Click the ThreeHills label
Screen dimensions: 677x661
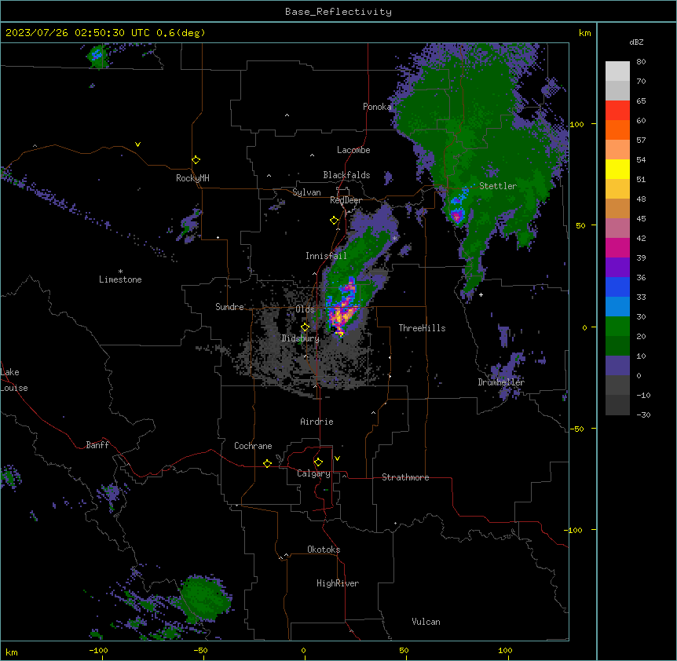422,328
